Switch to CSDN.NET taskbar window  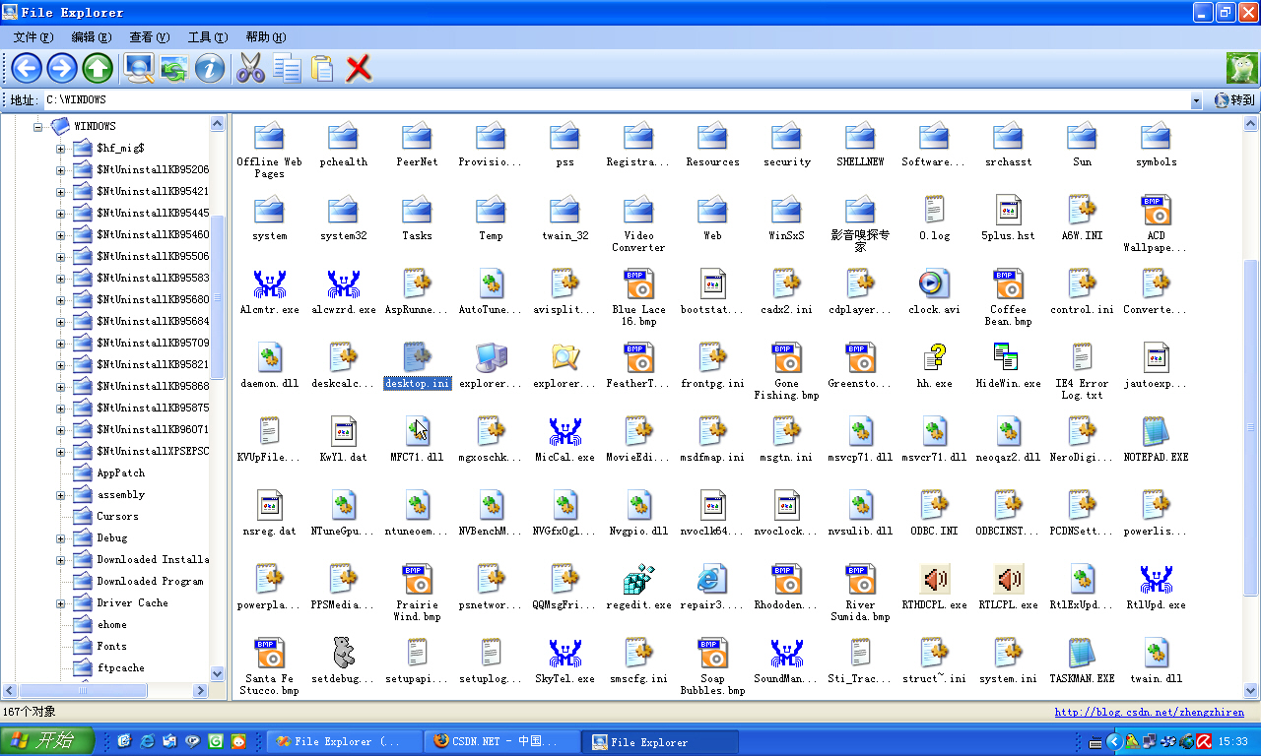point(500,742)
